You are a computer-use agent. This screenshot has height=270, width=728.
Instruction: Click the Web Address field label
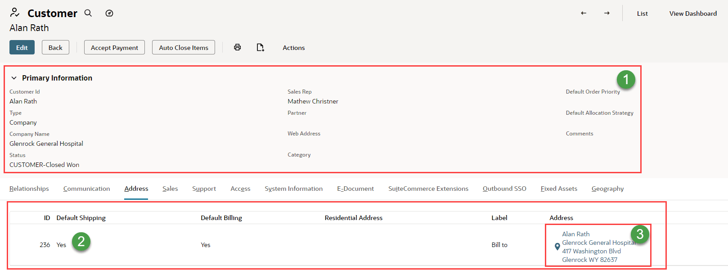point(304,133)
